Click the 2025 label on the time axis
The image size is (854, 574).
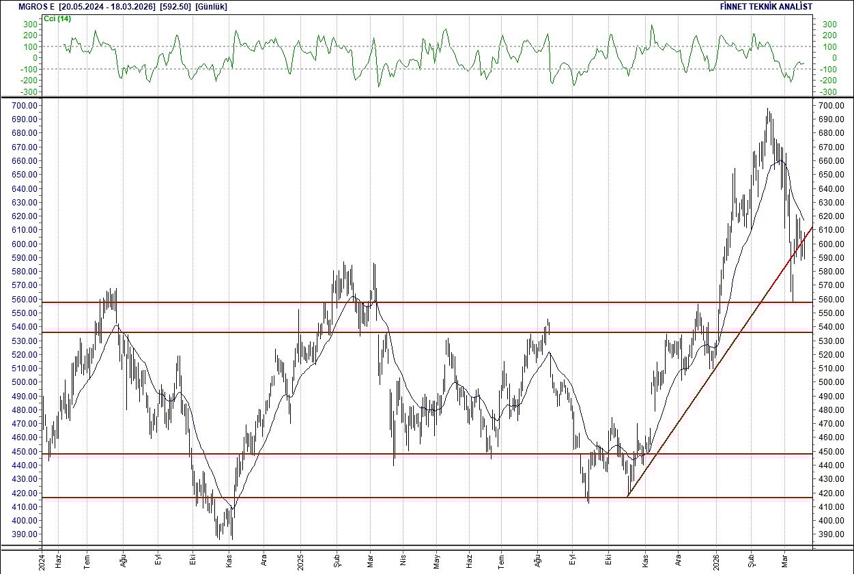(300, 562)
